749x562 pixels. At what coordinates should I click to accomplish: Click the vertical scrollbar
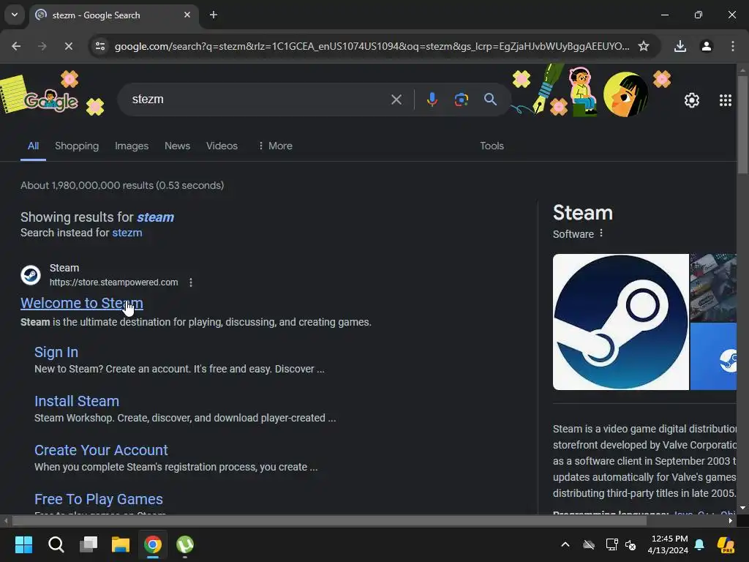(x=742, y=125)
